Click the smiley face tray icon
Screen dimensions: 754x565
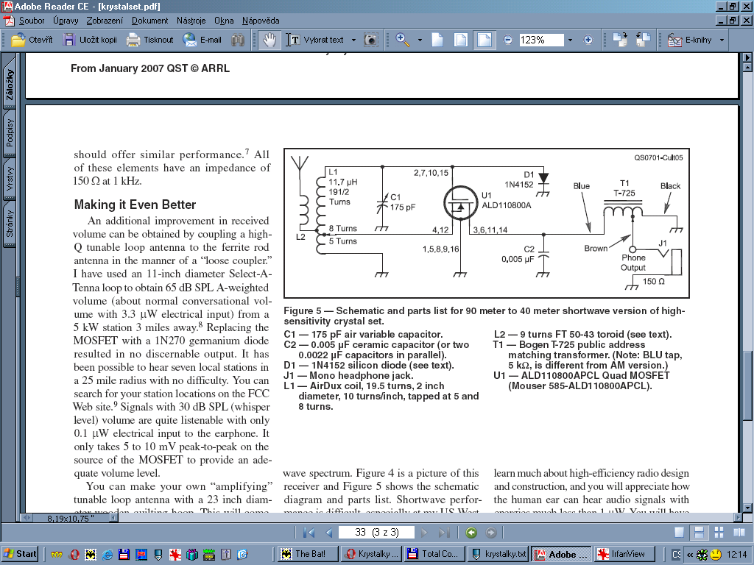pos(716,555)
